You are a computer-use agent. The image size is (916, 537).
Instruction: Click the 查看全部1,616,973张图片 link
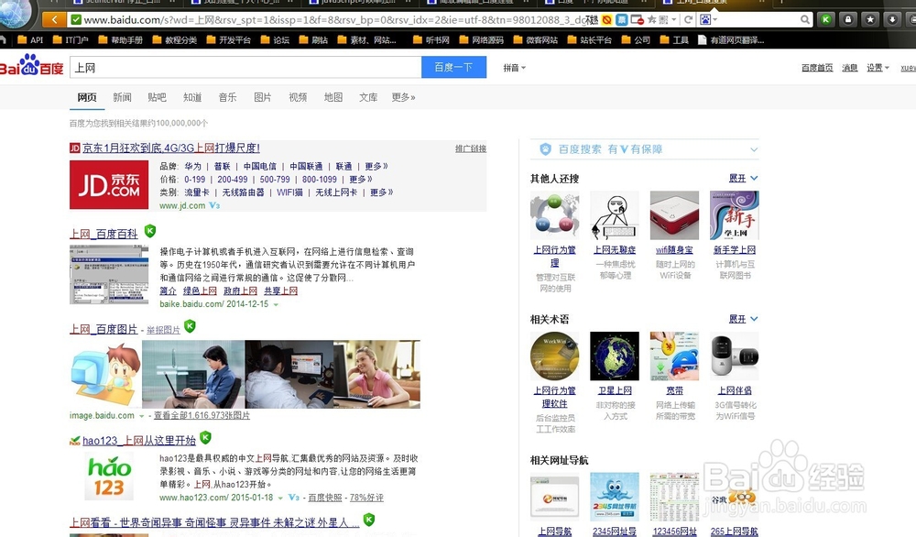(202, 415)
